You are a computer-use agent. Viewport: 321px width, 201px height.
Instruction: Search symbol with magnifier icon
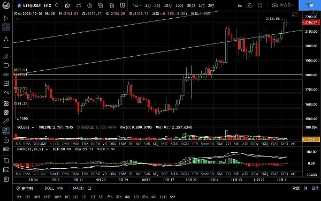[57, 5]
